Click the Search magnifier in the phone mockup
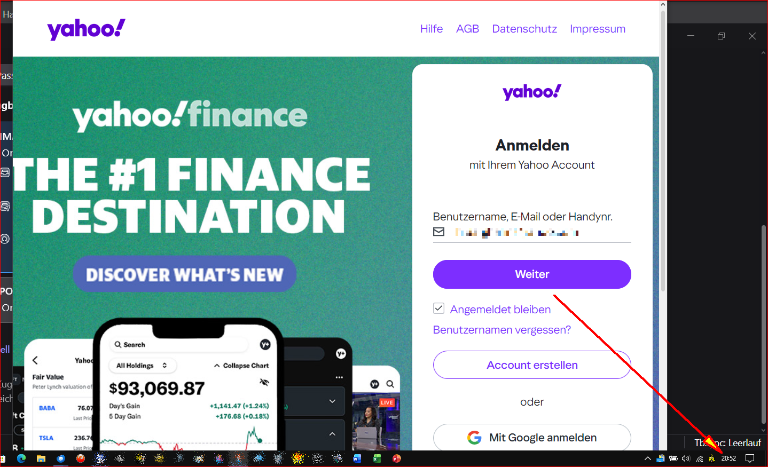Screen dimensions: 768x467 (118, 345)
